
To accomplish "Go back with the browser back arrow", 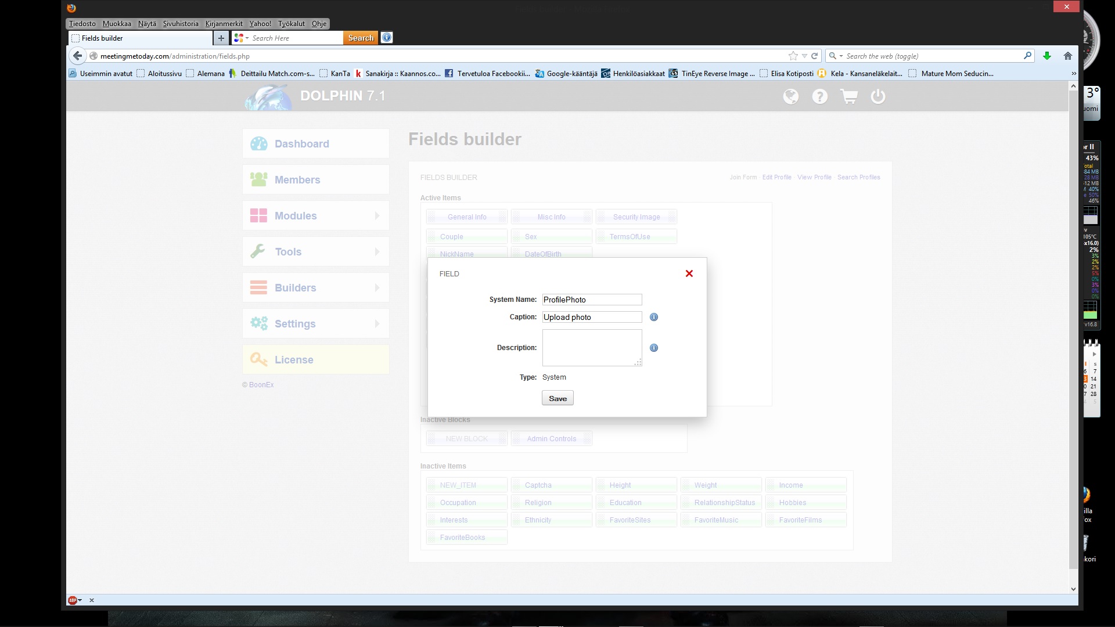I will tap(77, 56).
